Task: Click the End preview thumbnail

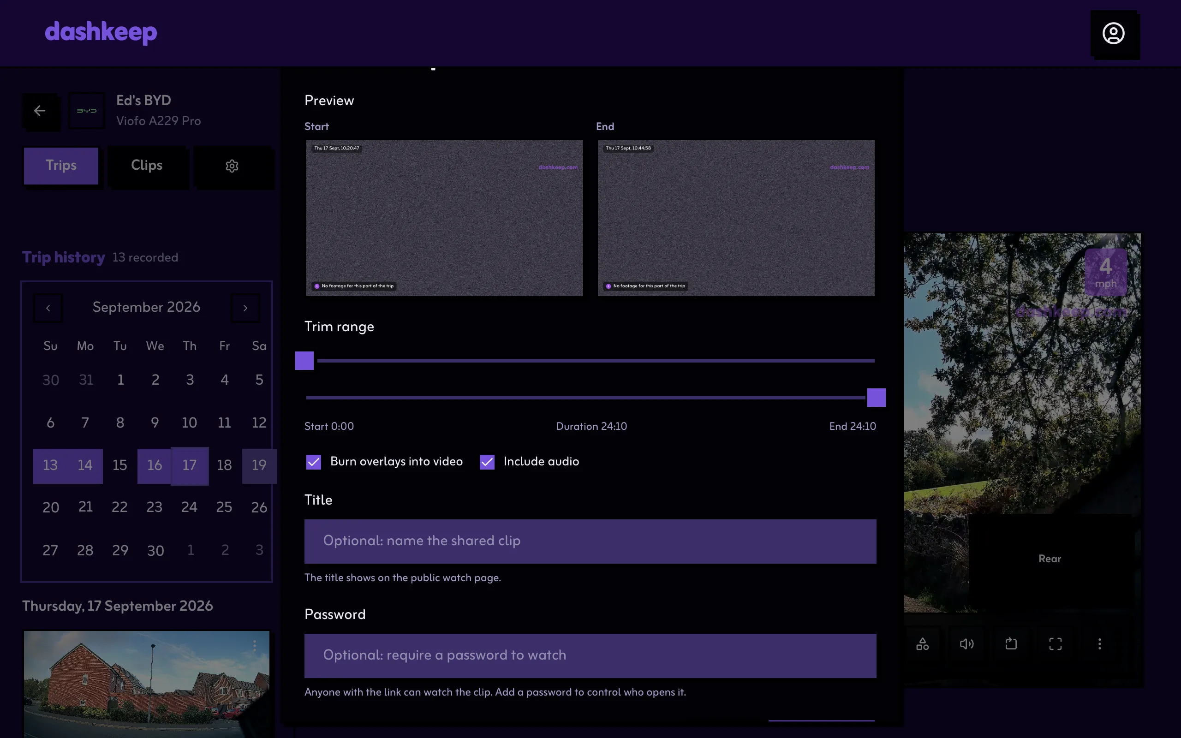Action: pos(736,218)
